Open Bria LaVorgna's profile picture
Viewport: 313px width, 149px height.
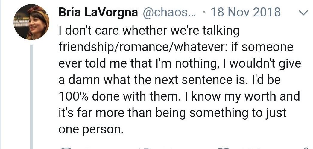[x=31, y=22]
